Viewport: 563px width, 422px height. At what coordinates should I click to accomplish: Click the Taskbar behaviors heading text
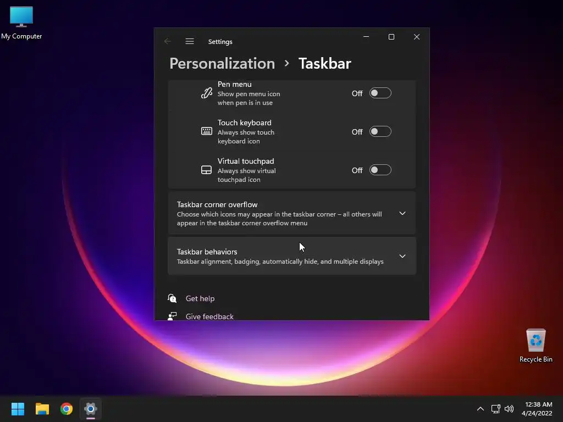pyautogui.click(x=207, y=252)
